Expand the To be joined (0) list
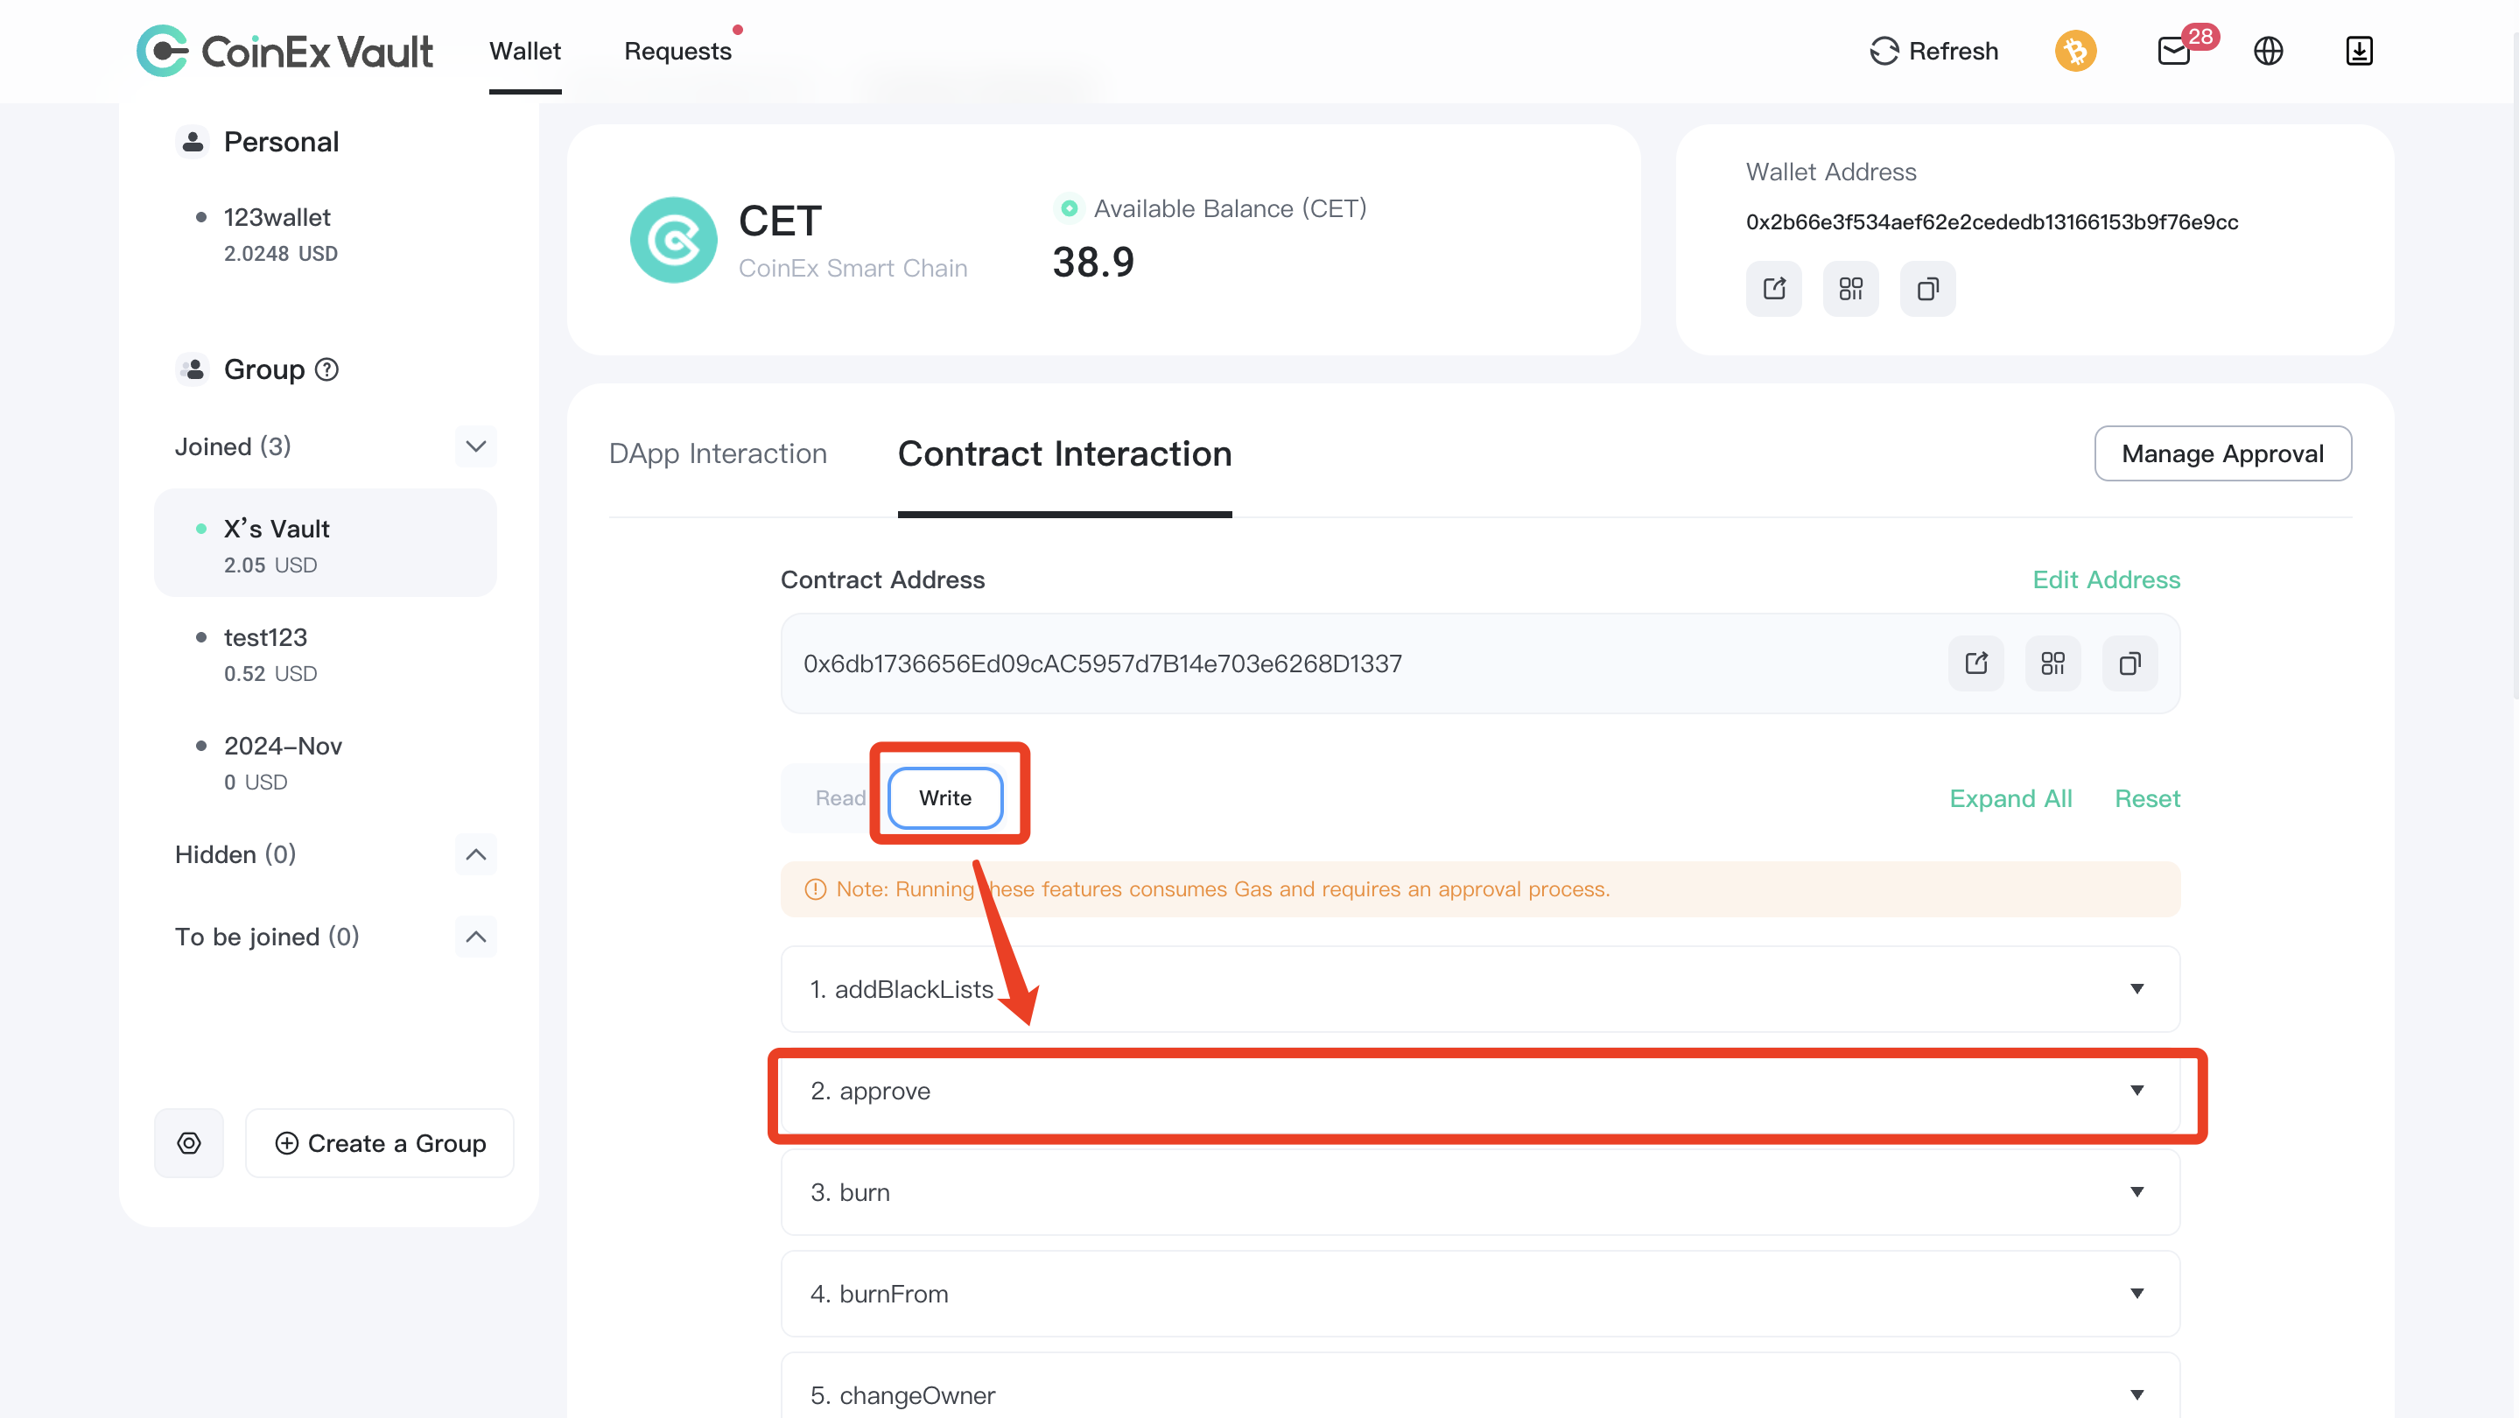Image resolution: width=2519 pixels, height=1418 pixels. [x=475, y=937]
